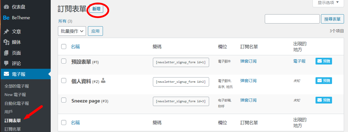Image resolution: width=348 pixels, height=132 pixels.
Task: Sort the table by the 名稱 column header
Action: coord(75,46)
